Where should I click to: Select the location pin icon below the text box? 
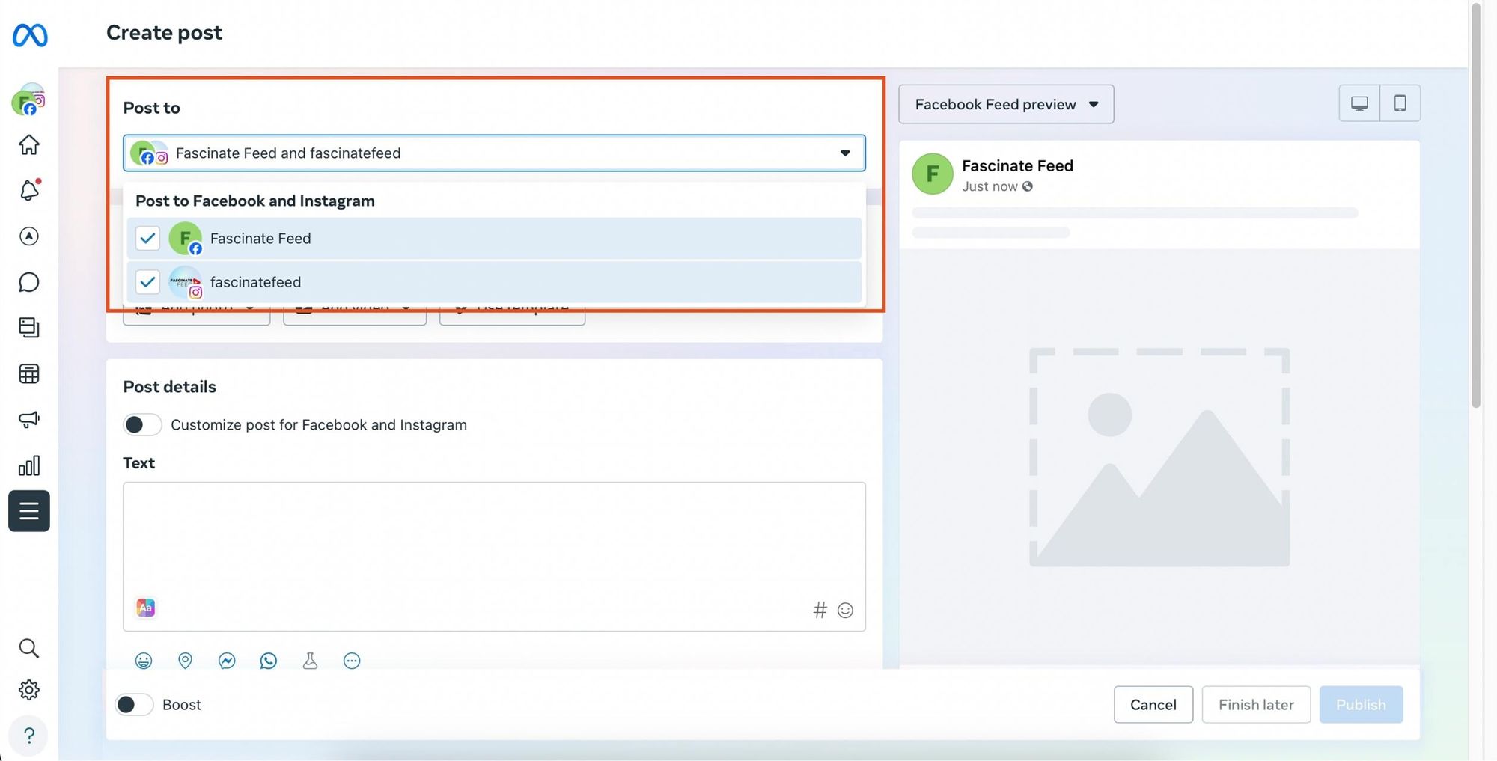[x=185, y=661]
